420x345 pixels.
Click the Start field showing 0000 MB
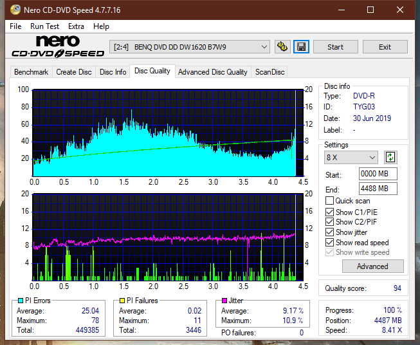(x=378, y=174)
